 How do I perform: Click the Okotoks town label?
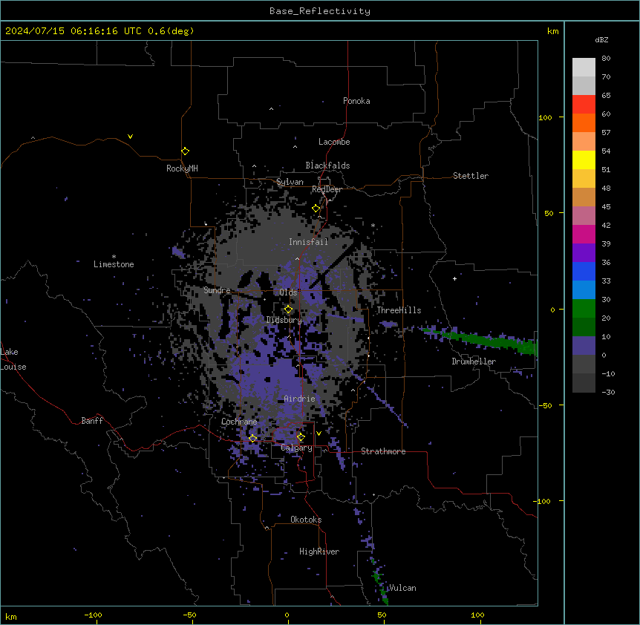point(306,520)
